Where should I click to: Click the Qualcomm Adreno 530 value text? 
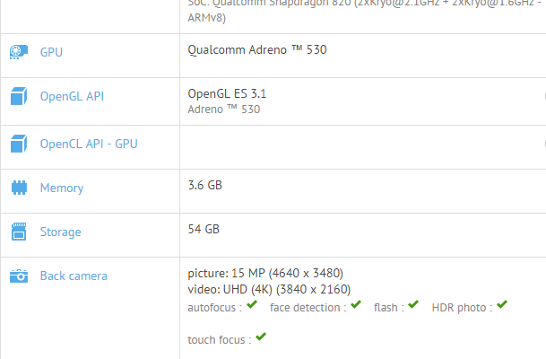[x=257, y=50]
